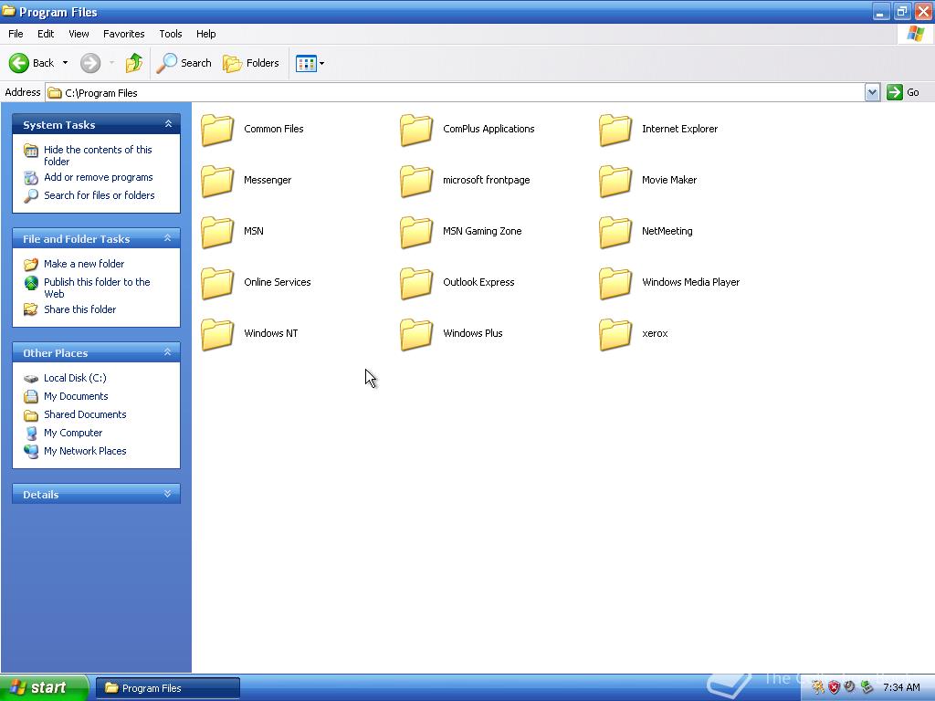This screenshot has width=935, height=701.
Task: Open the Tools menu
Action: click(x=171, y=34)
